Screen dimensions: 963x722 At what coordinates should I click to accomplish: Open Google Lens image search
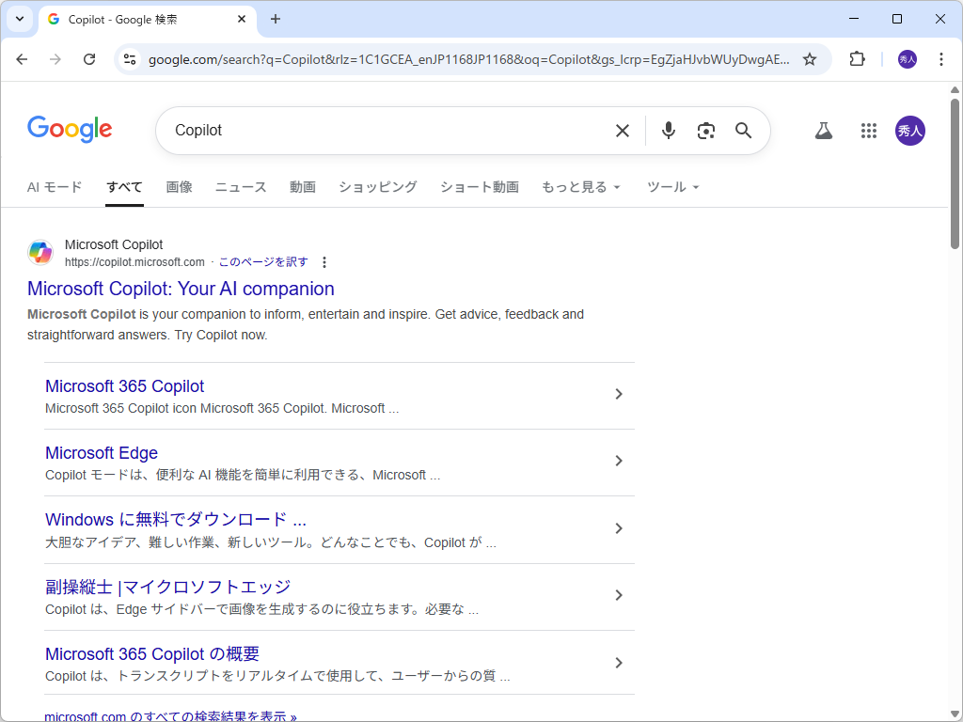click(x=705, y=131)
